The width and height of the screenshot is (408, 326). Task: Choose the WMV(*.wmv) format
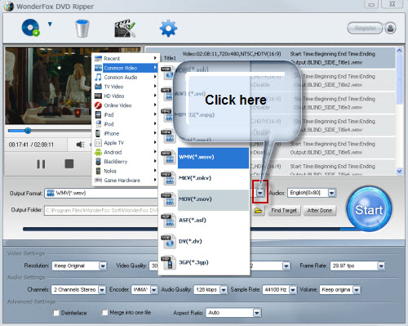click(213, 158)
